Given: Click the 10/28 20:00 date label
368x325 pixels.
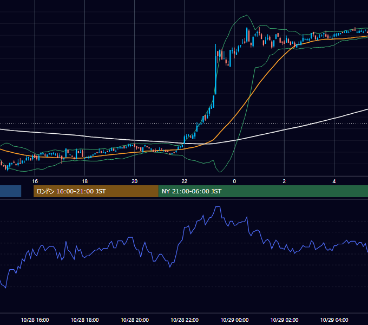Looking at the screenshot, I should 134,320.
